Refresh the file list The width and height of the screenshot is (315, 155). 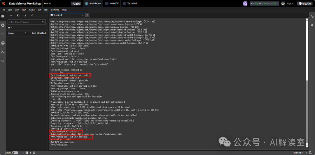tap(32, 15)
